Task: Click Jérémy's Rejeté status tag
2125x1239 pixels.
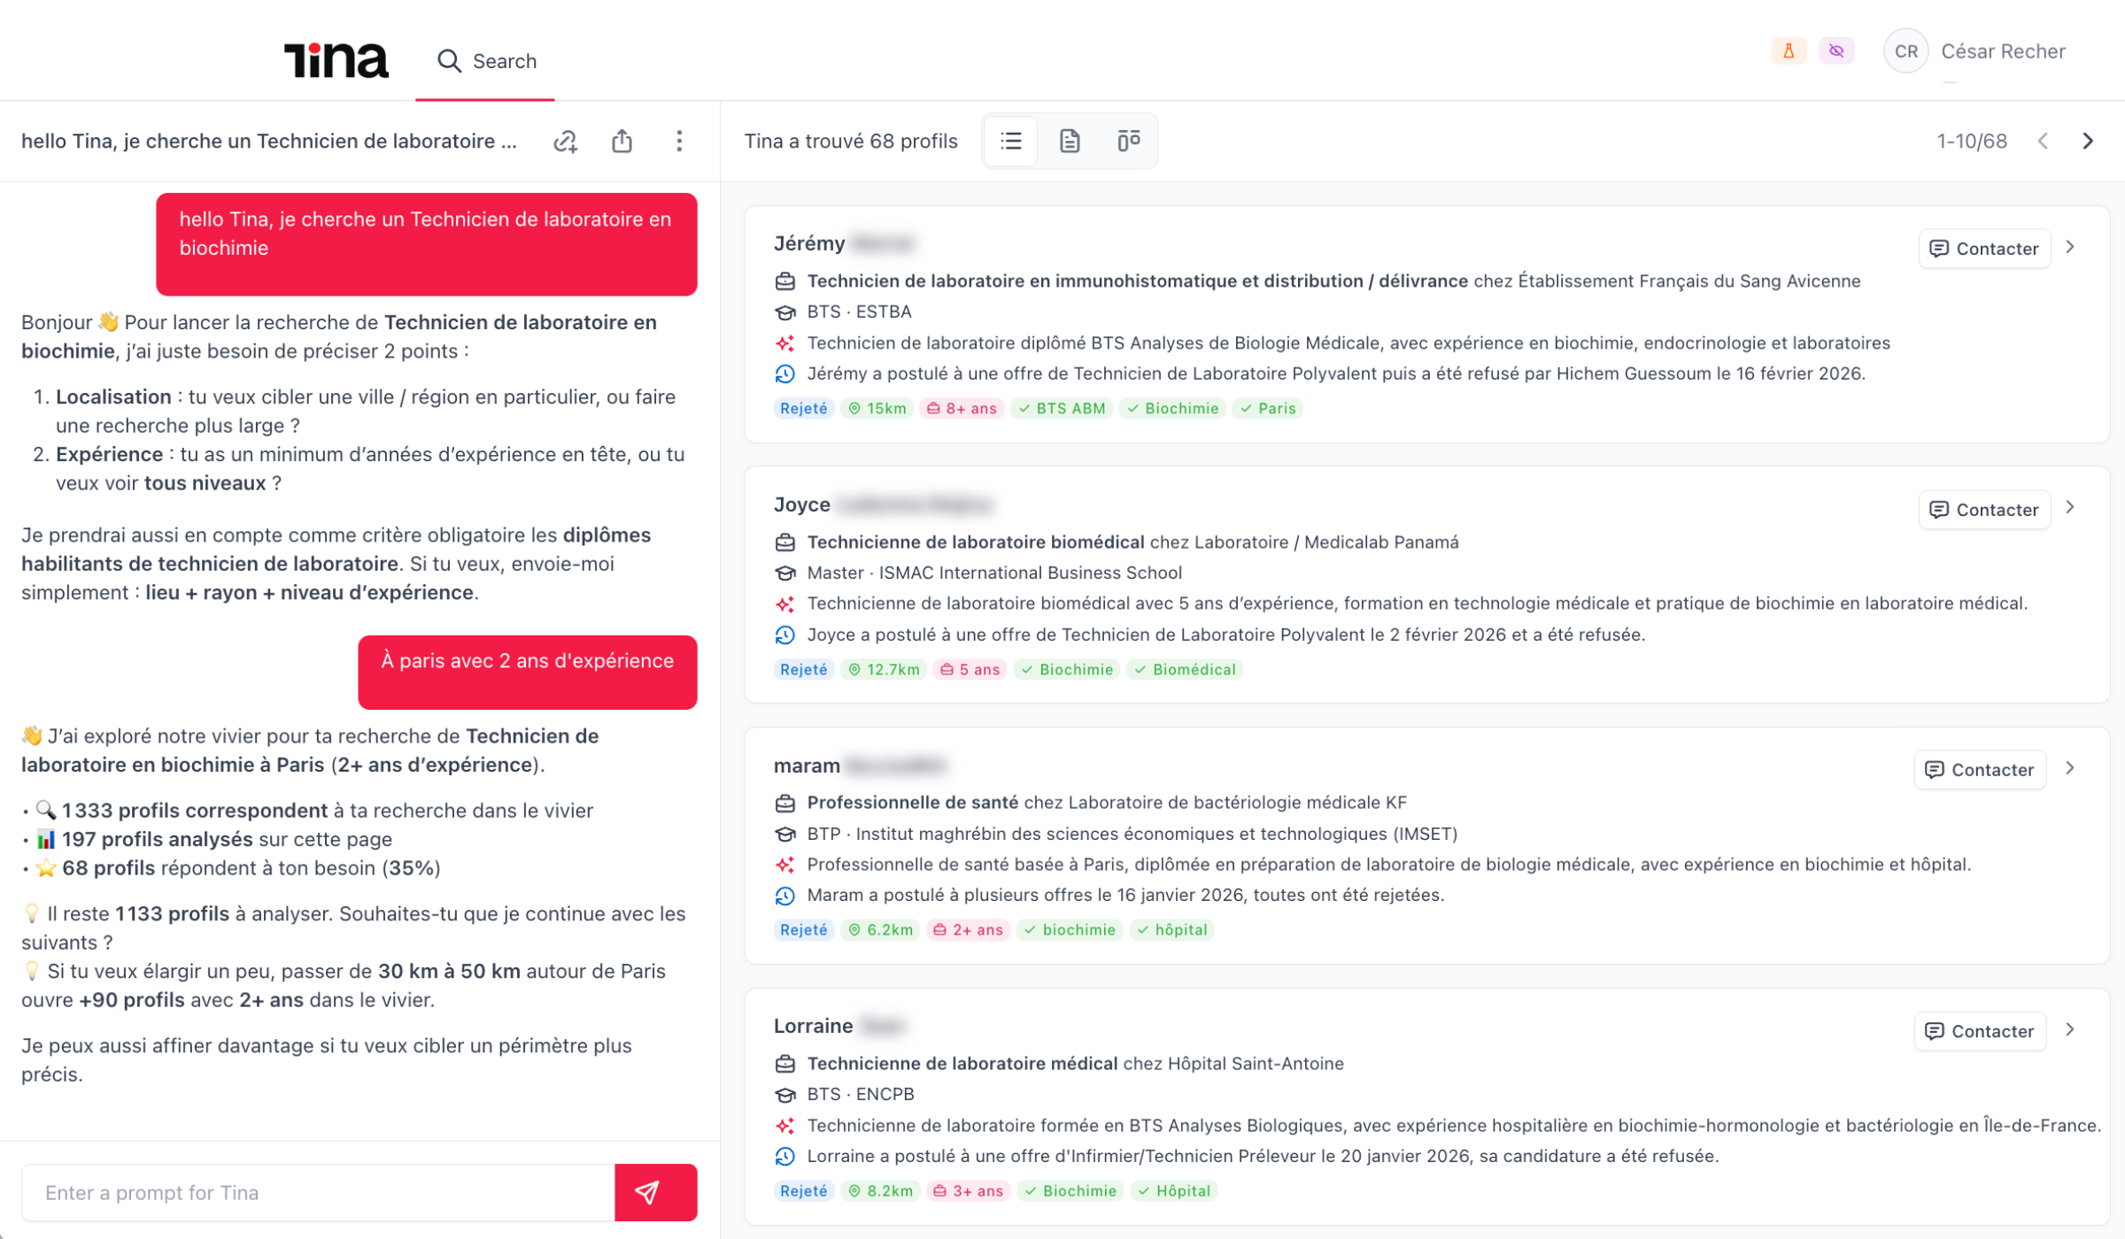Action: coord(803,408)
